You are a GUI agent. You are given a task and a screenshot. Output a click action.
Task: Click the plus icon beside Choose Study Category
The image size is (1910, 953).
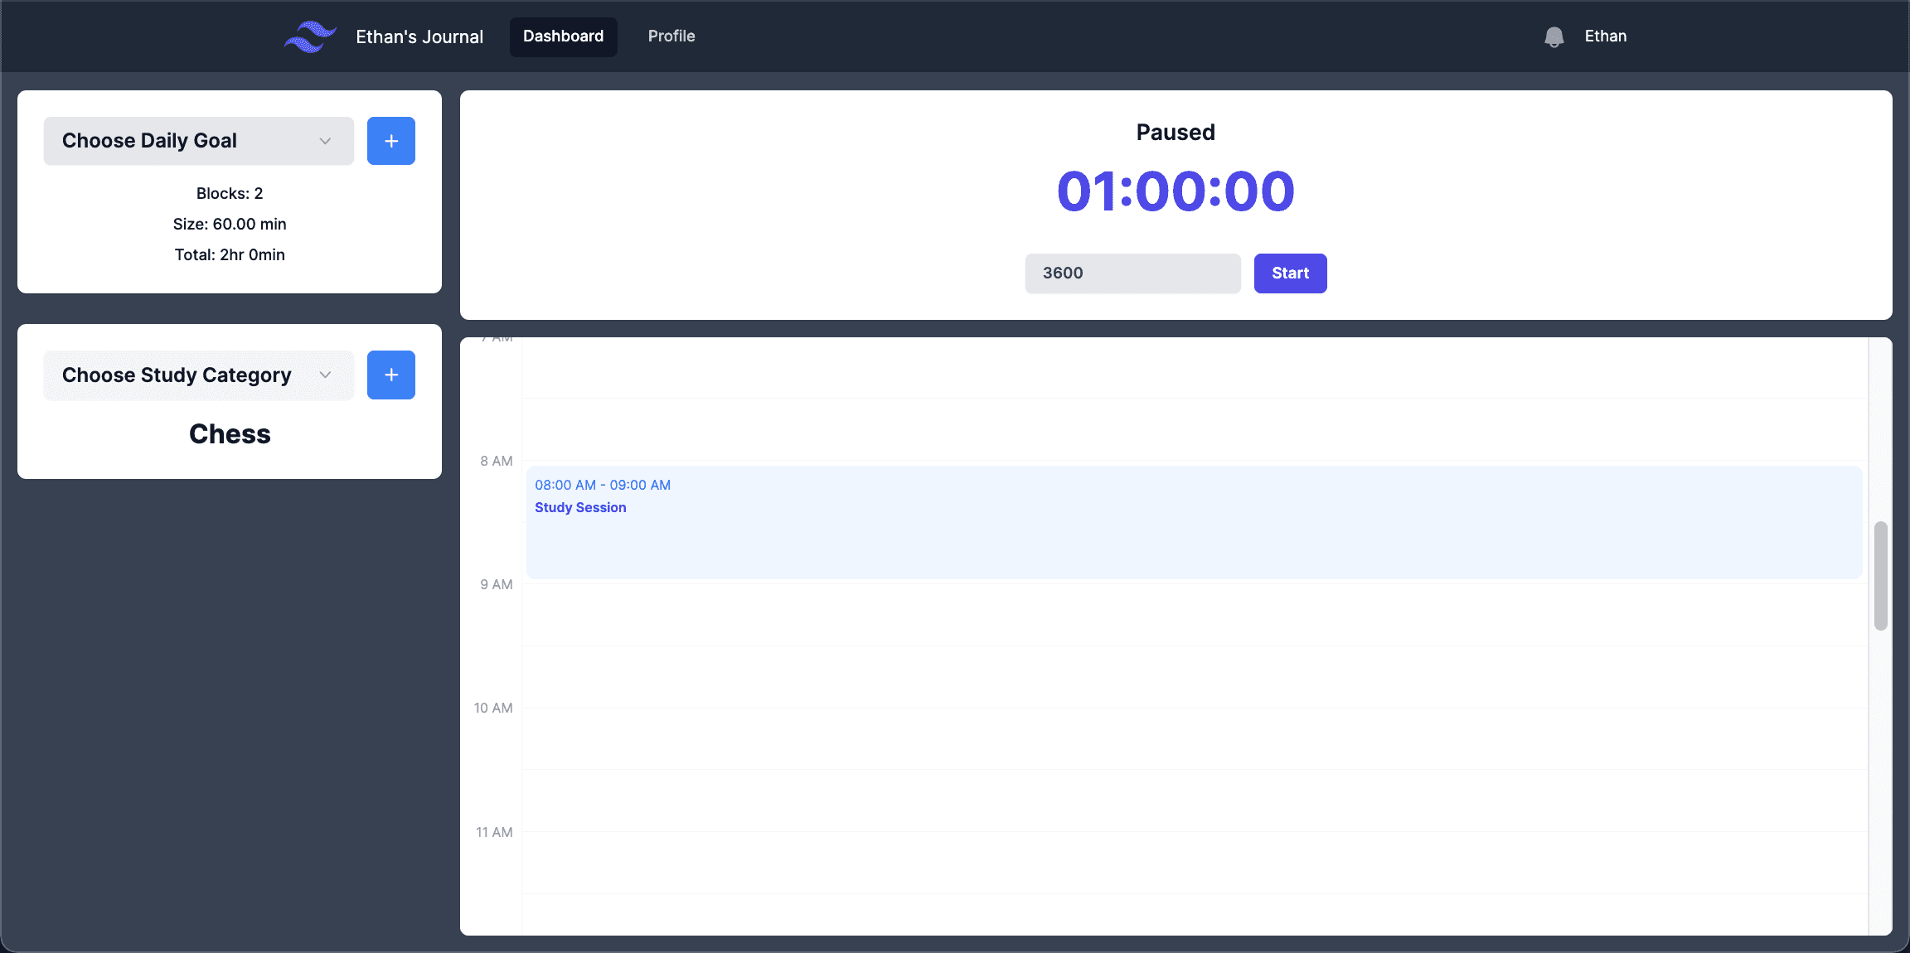tap(390, 375)
